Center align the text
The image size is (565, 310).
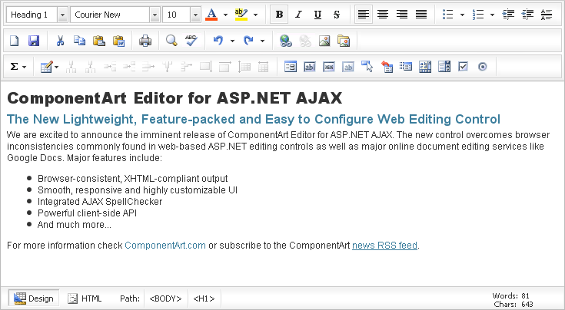(383, 15)
